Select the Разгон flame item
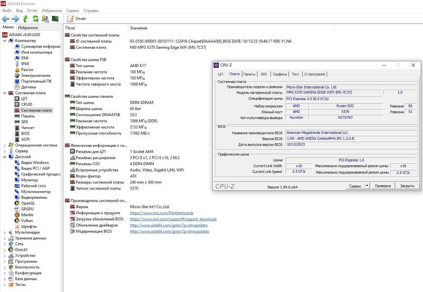 [27, 70]
